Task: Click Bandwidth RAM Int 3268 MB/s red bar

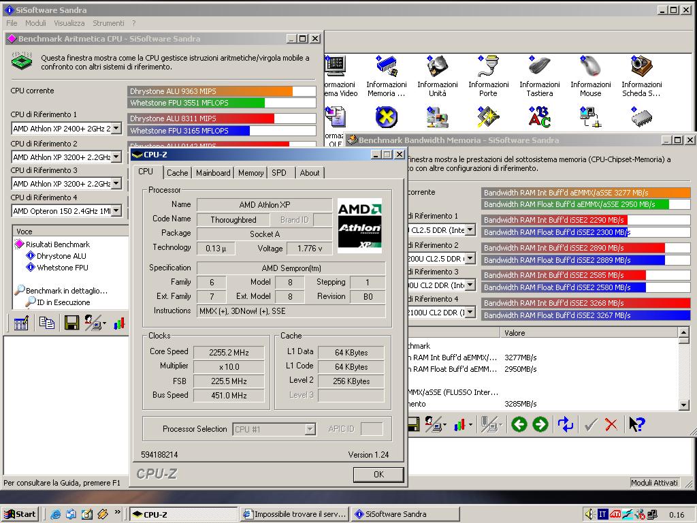Action: pyautogui.click(x=586, y=303)
